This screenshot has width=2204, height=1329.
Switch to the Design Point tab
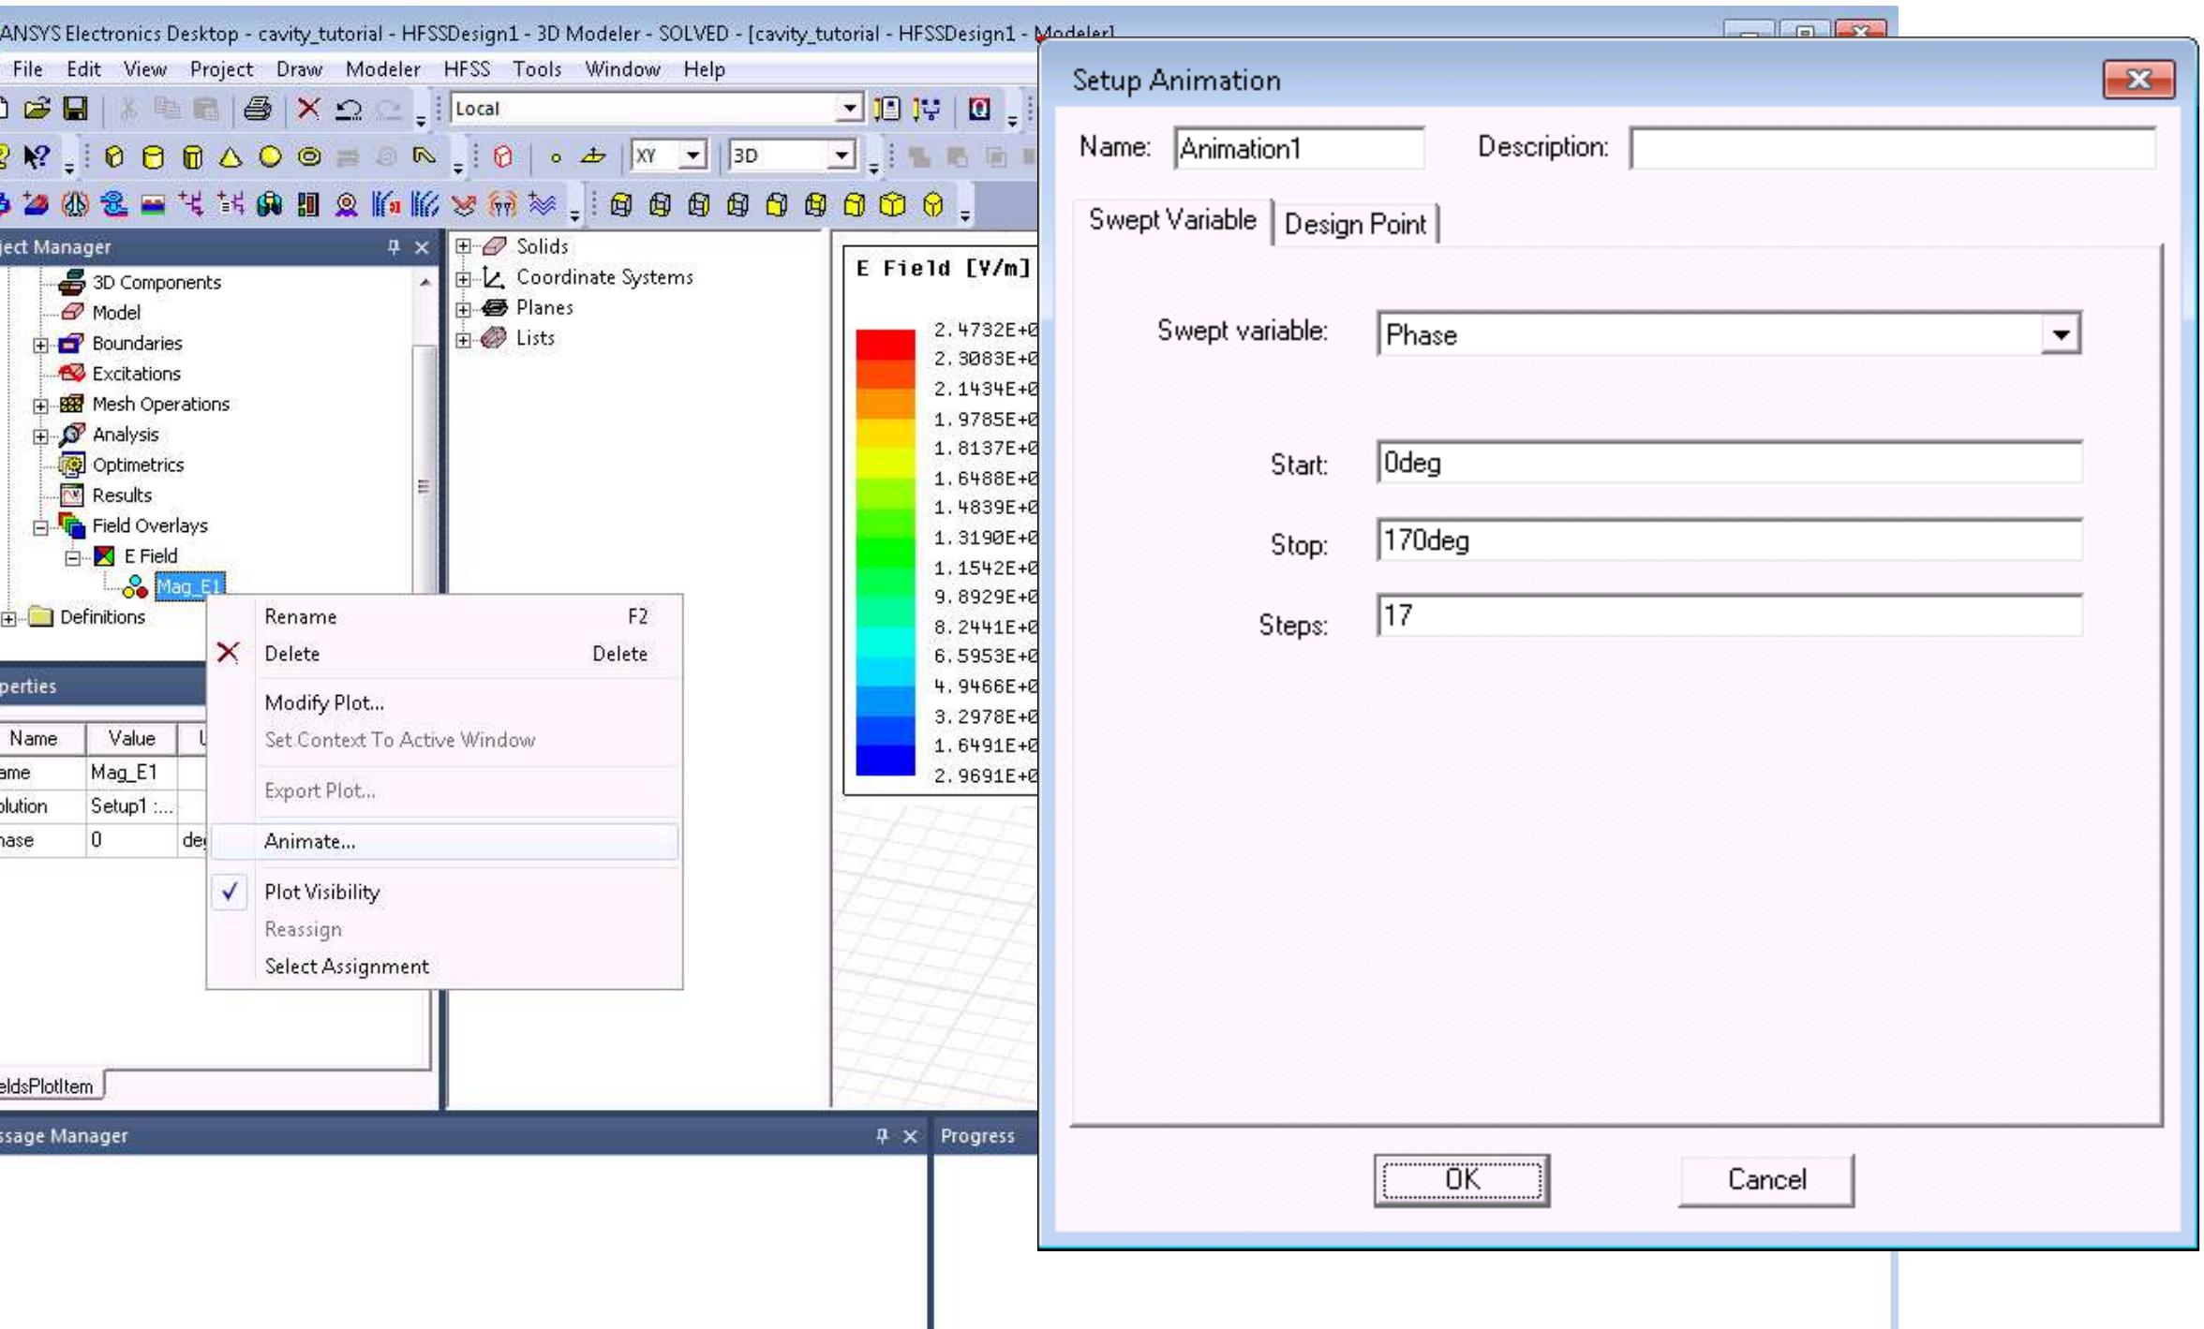pos(1354,225)
